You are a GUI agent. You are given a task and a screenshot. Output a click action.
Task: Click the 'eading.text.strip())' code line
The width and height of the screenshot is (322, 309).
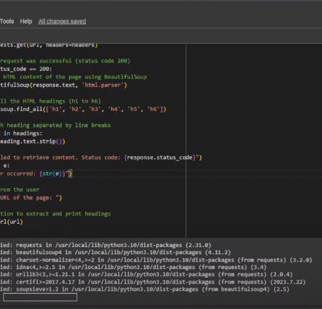tap(33, 141)
